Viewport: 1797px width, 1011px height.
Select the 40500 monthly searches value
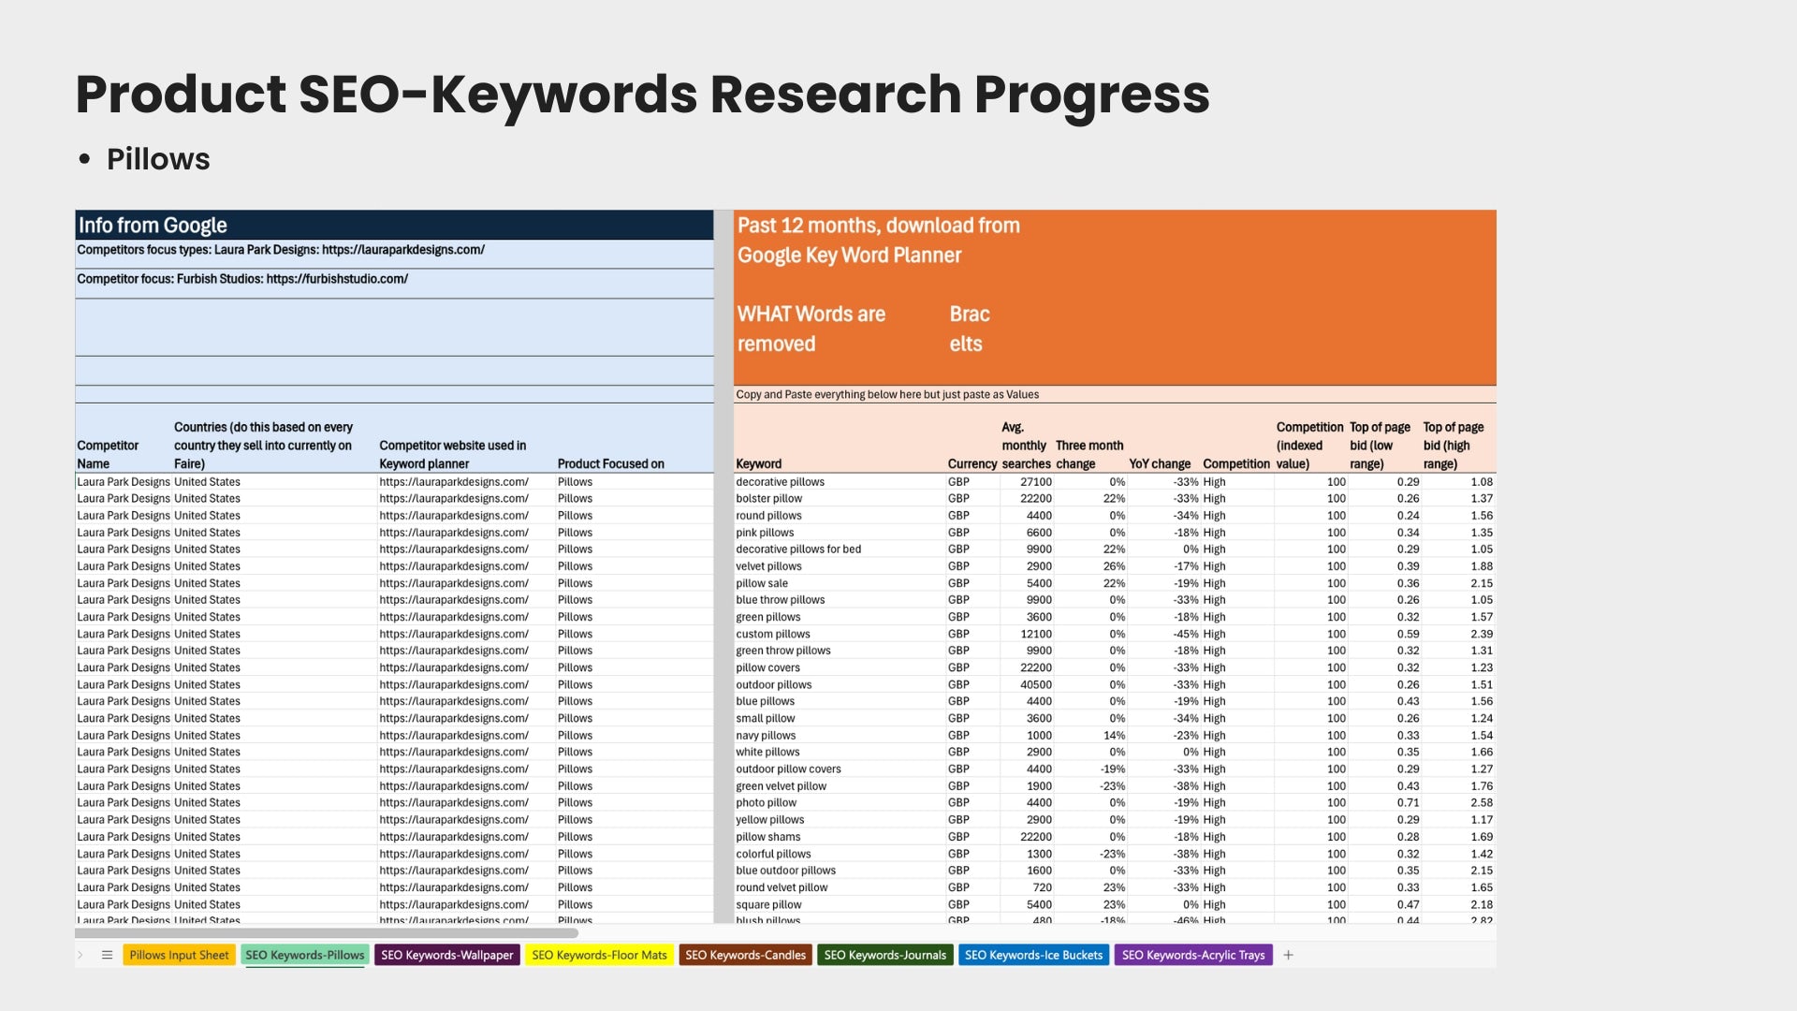[1036, 684]
